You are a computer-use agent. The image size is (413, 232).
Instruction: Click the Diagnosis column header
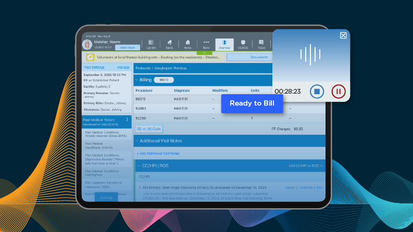click(x=182, y=91)
